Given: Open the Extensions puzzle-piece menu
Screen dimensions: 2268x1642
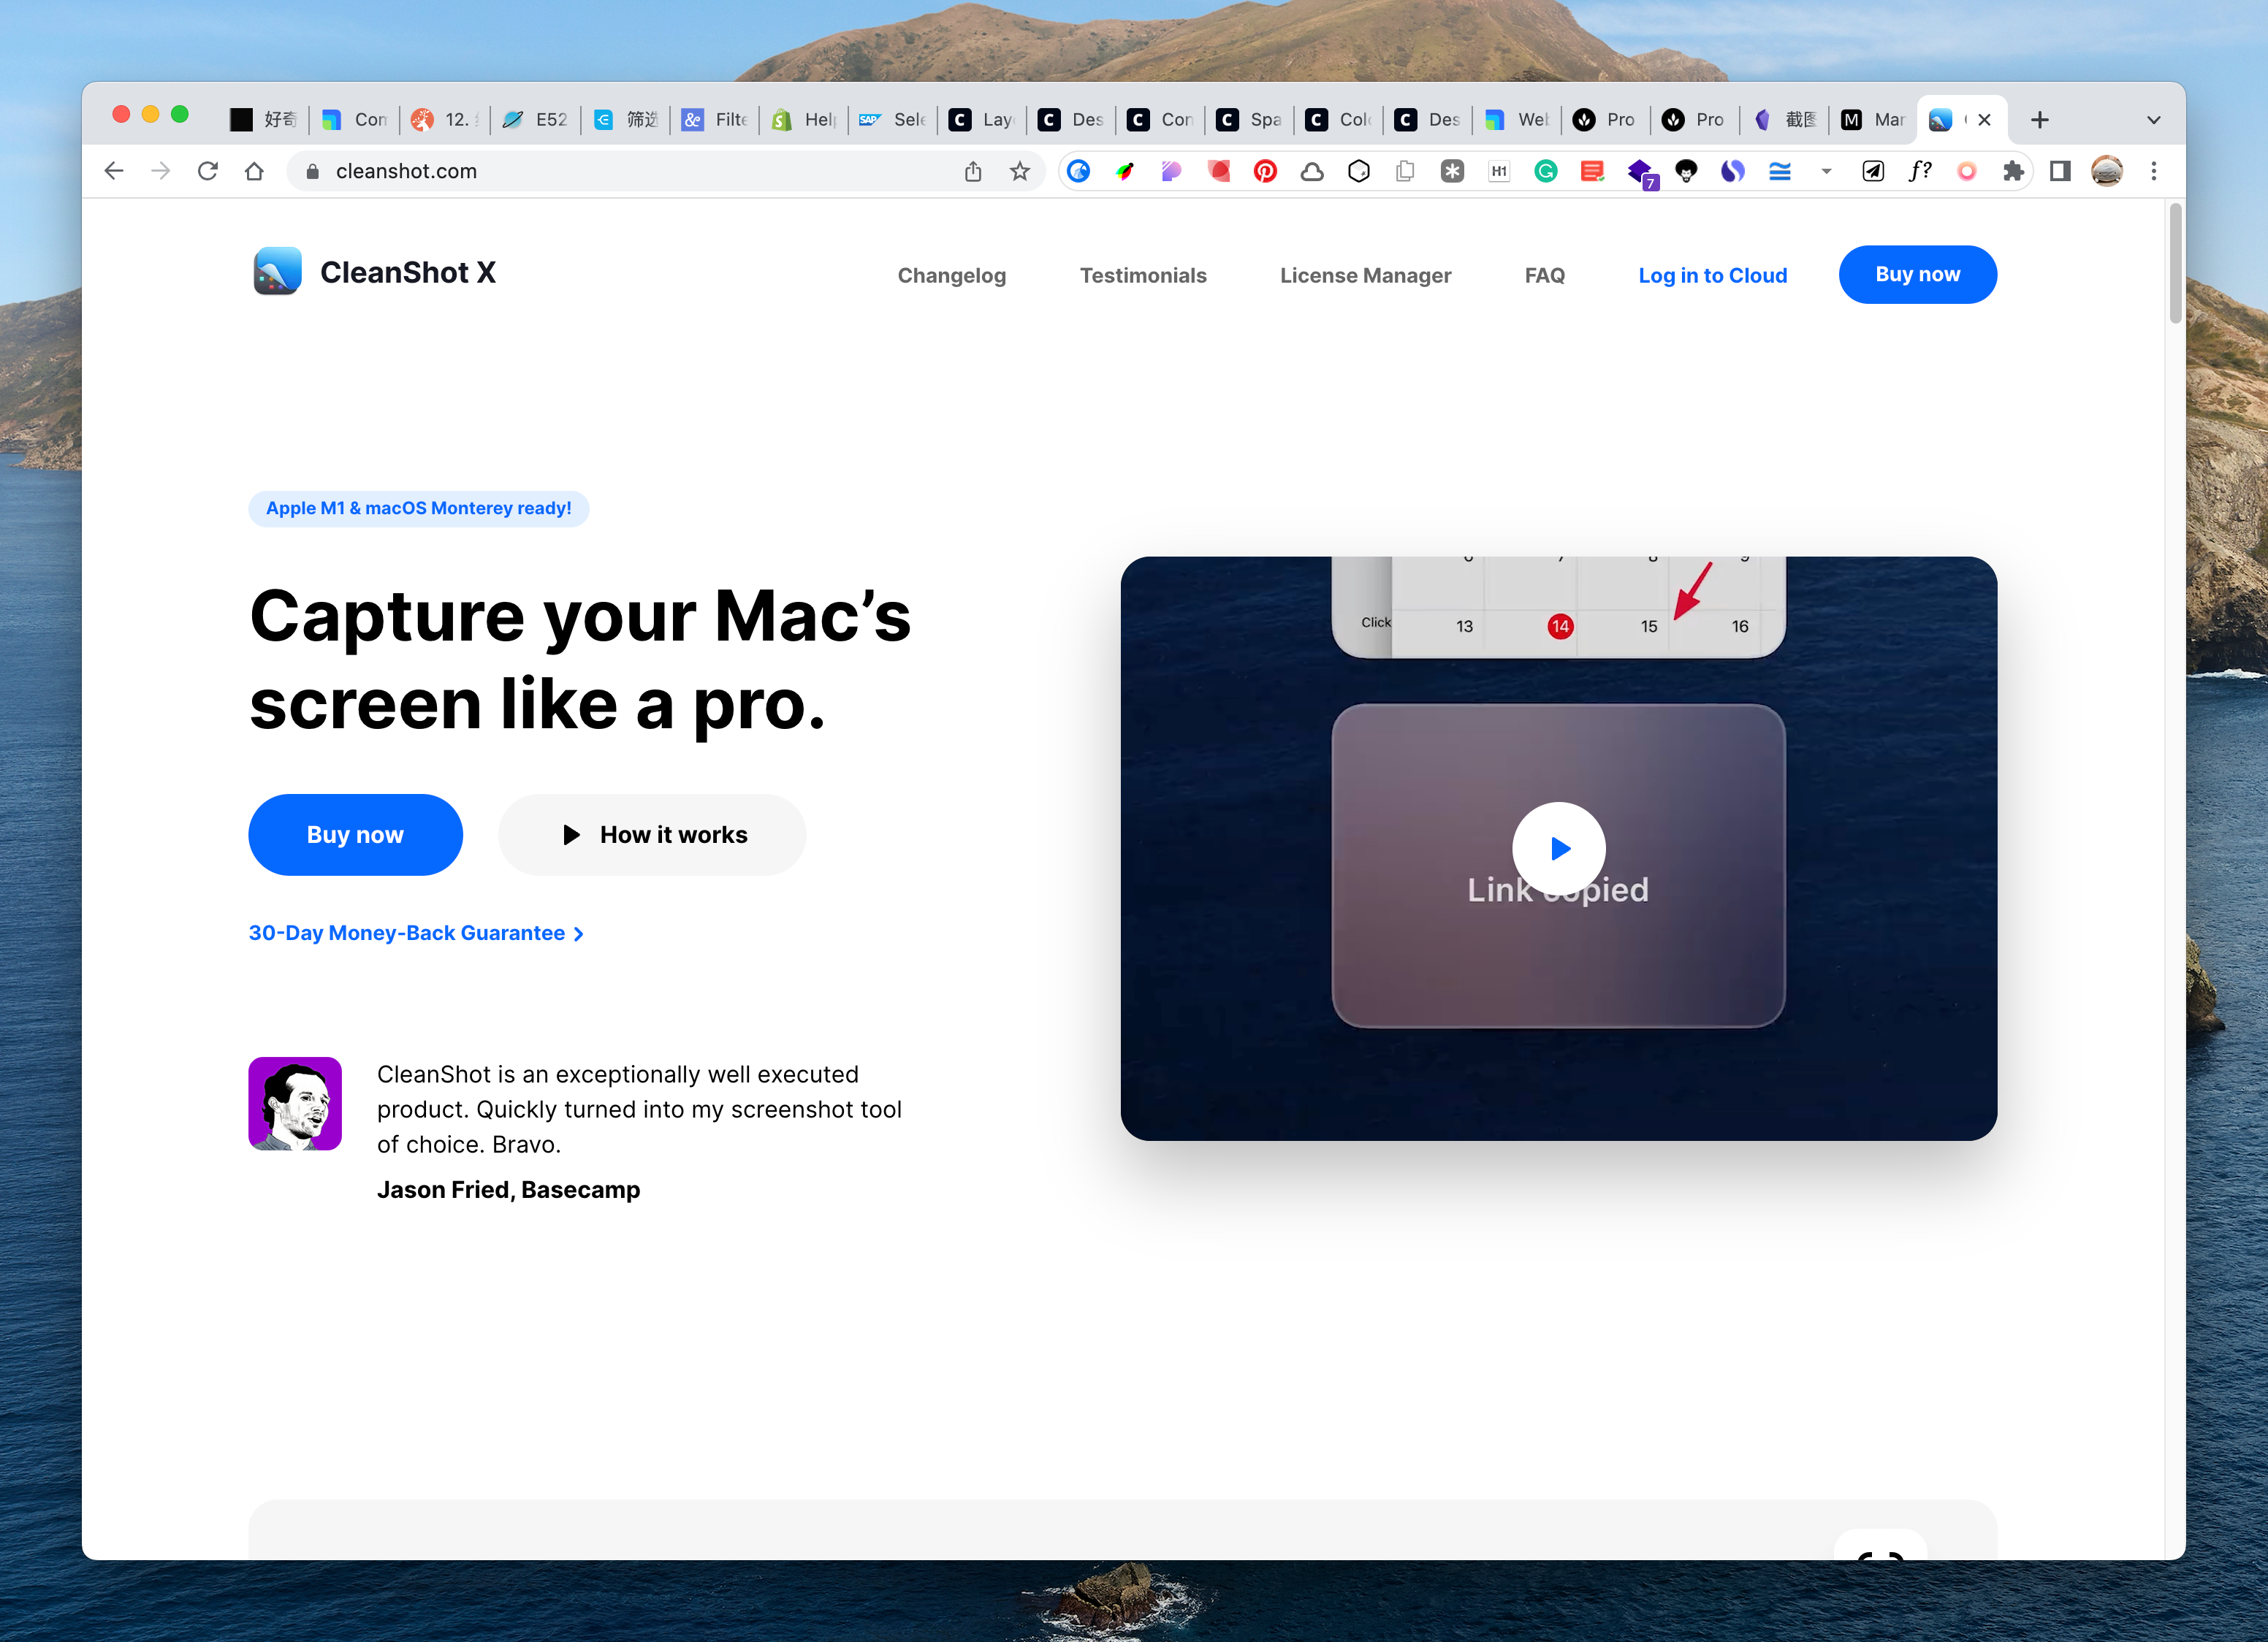Looking at the screenshot, I should coord(2013,172).
